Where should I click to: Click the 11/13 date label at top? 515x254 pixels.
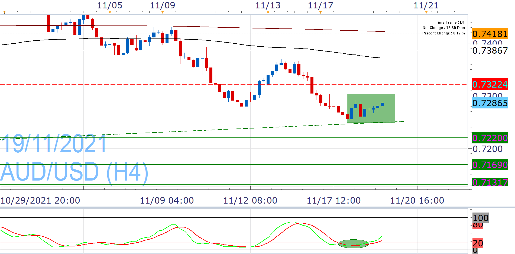268,5
